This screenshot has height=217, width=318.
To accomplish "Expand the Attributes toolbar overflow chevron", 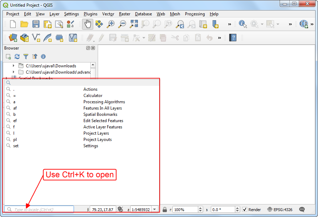I will tap(290, 24).
